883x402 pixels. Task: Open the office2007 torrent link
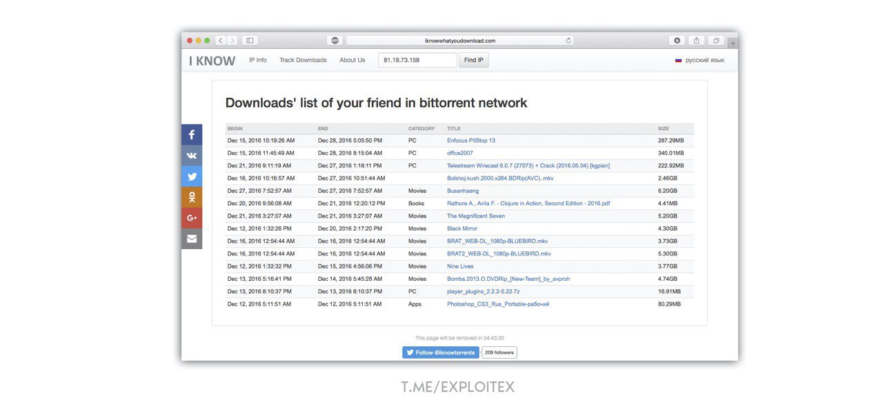(460, 153)
